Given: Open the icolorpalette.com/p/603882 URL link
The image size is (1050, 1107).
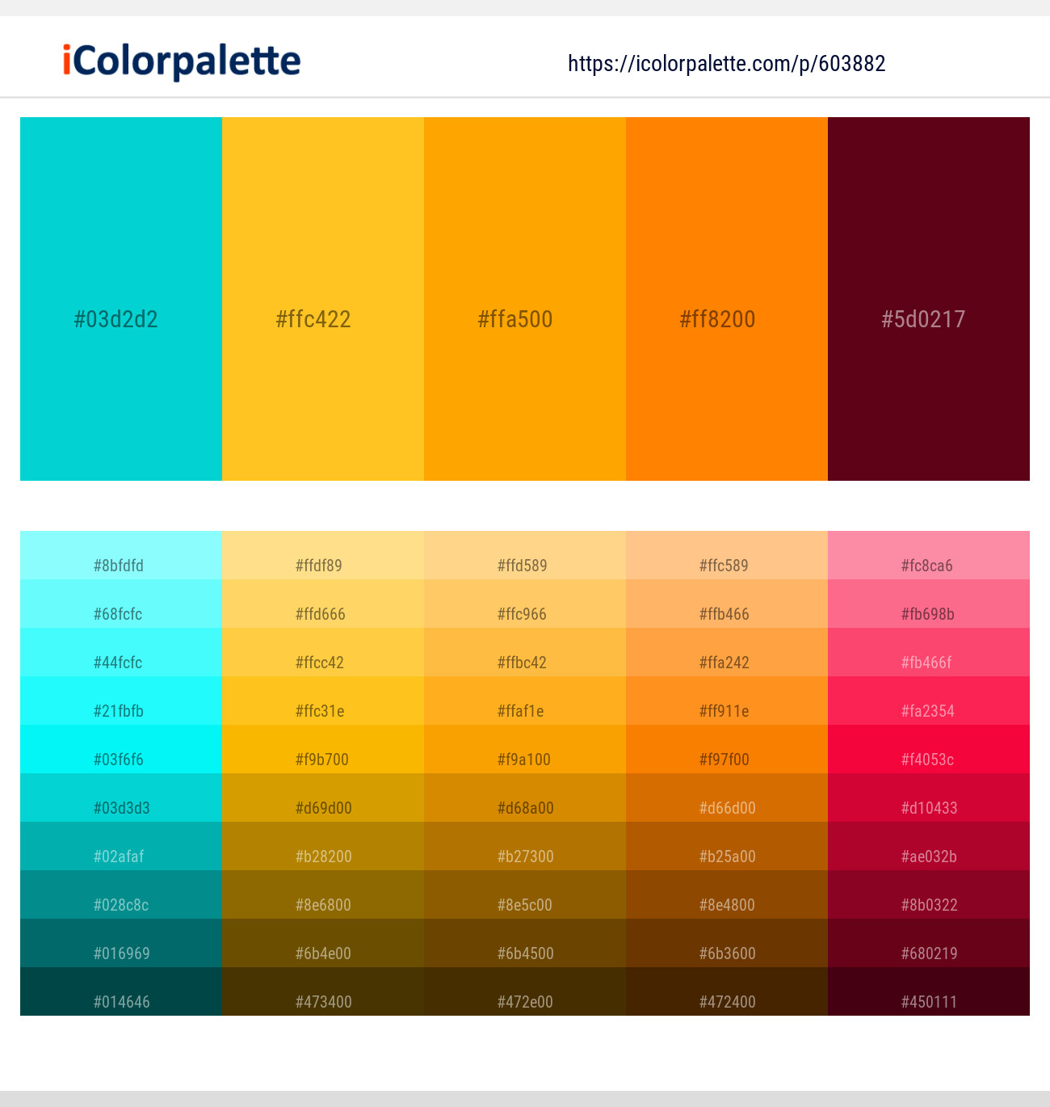Looking at the screenshot, I should coord(726,64).
